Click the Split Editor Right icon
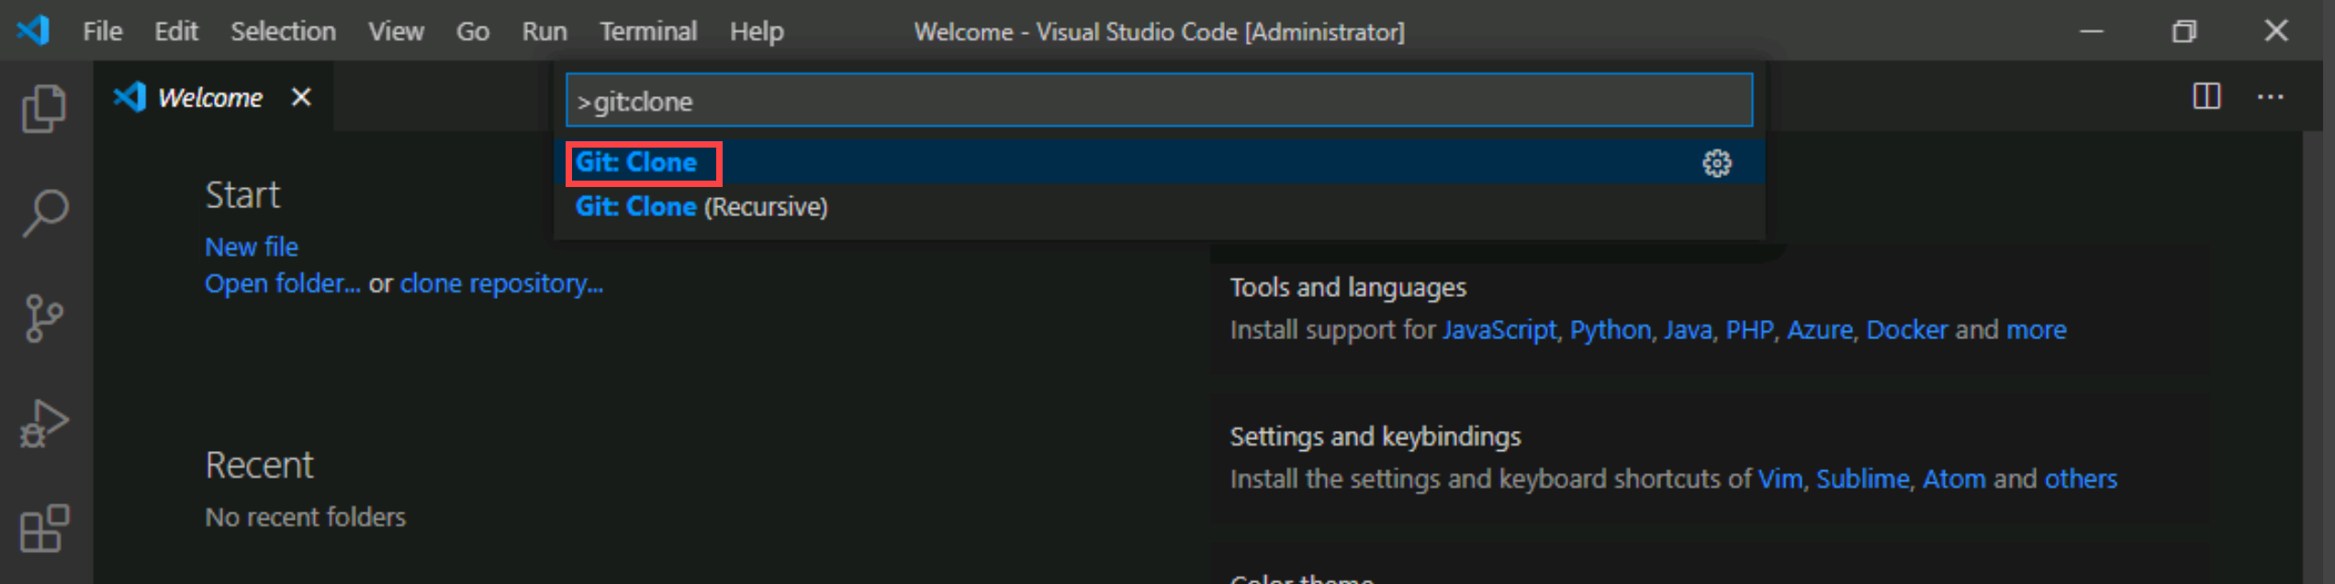 [x=2206, y=96]
